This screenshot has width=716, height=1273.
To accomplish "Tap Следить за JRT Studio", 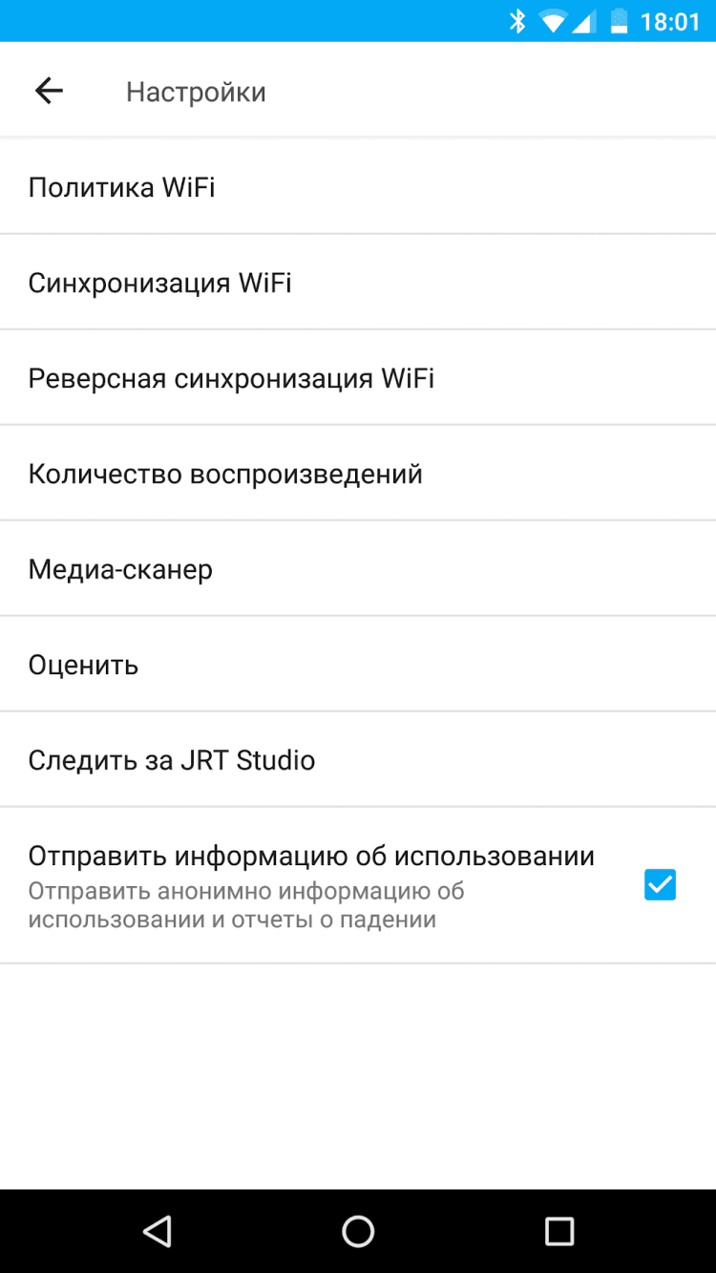I will pyautogui.click(x=172, y=760).
